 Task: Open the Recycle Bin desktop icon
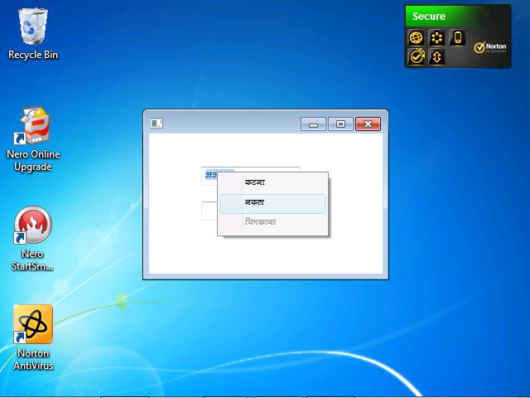coord(33,34)
